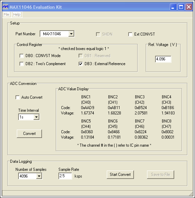The image size is (195, 198).
Task: Uncheck DB3 : External Reference
Action: [x=81, y=64]
